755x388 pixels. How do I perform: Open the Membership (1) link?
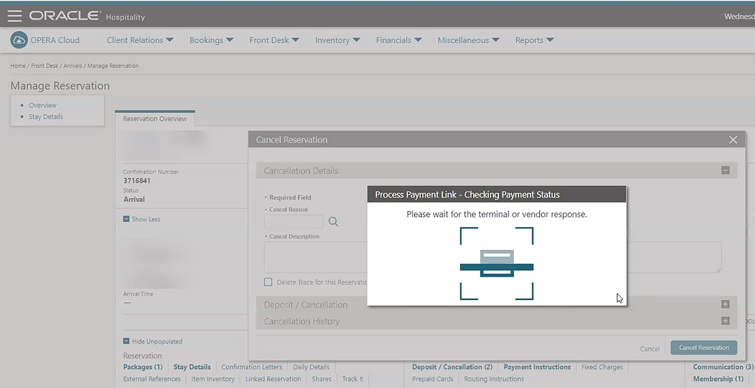[718, 379]
